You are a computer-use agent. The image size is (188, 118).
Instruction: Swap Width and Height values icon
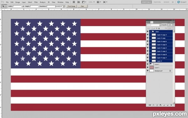point(23,6)
